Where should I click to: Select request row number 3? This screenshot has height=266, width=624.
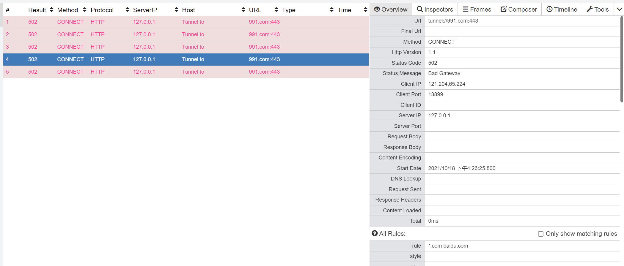tap(186, 47)
